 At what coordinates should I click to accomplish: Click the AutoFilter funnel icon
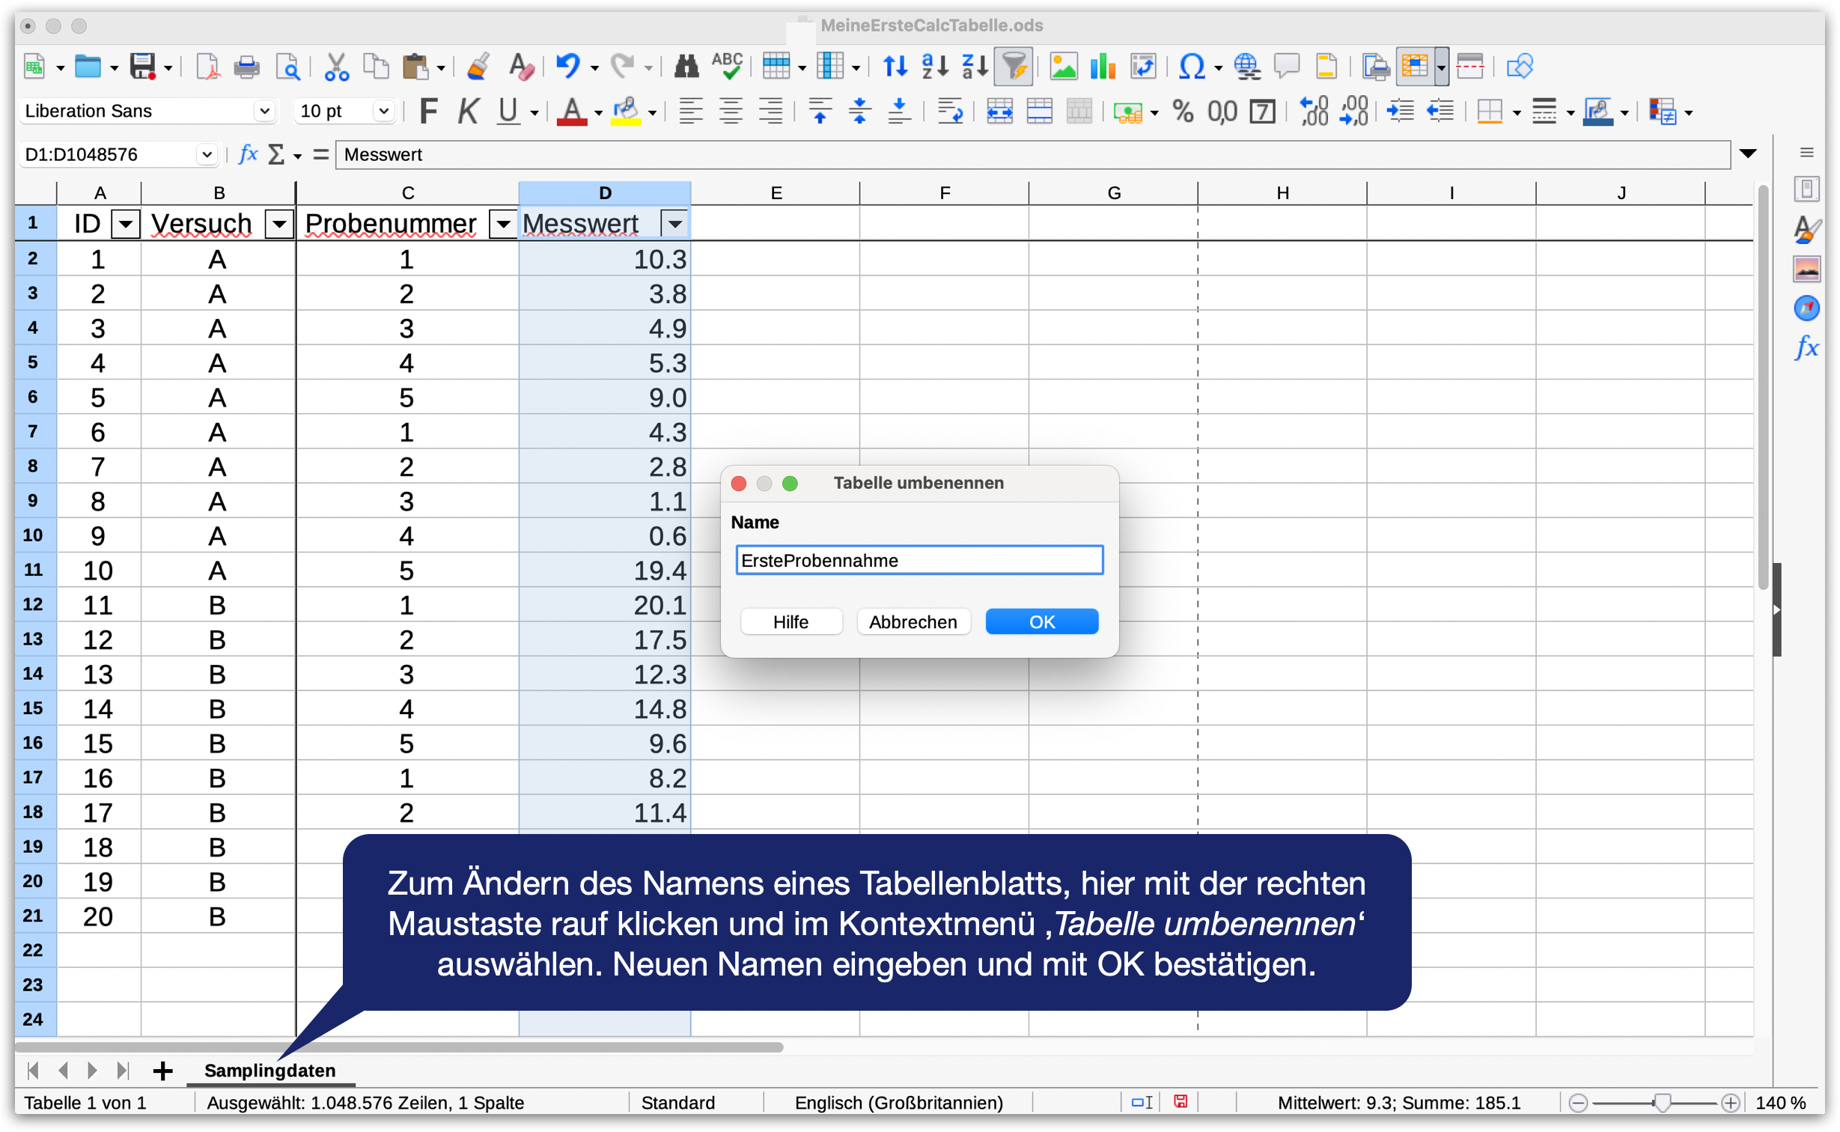(x=1014, y=67)
